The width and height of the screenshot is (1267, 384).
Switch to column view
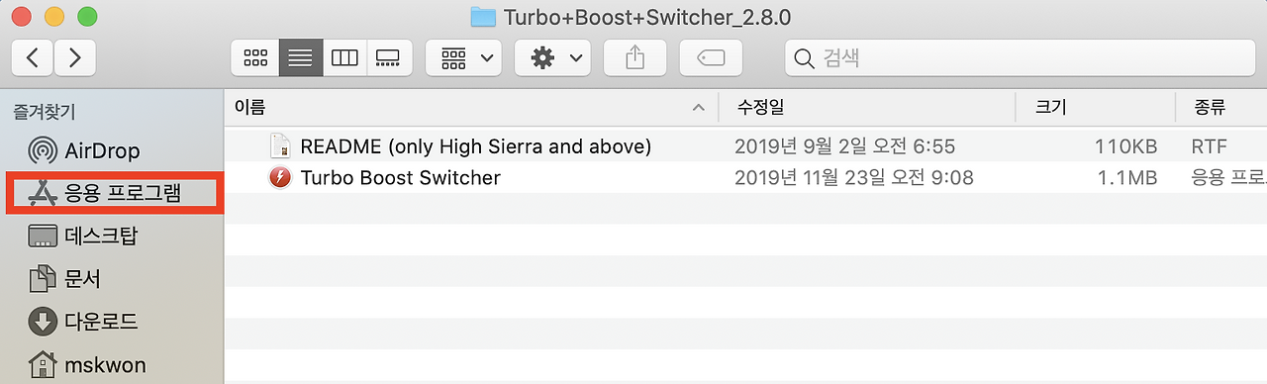(344, 57)
